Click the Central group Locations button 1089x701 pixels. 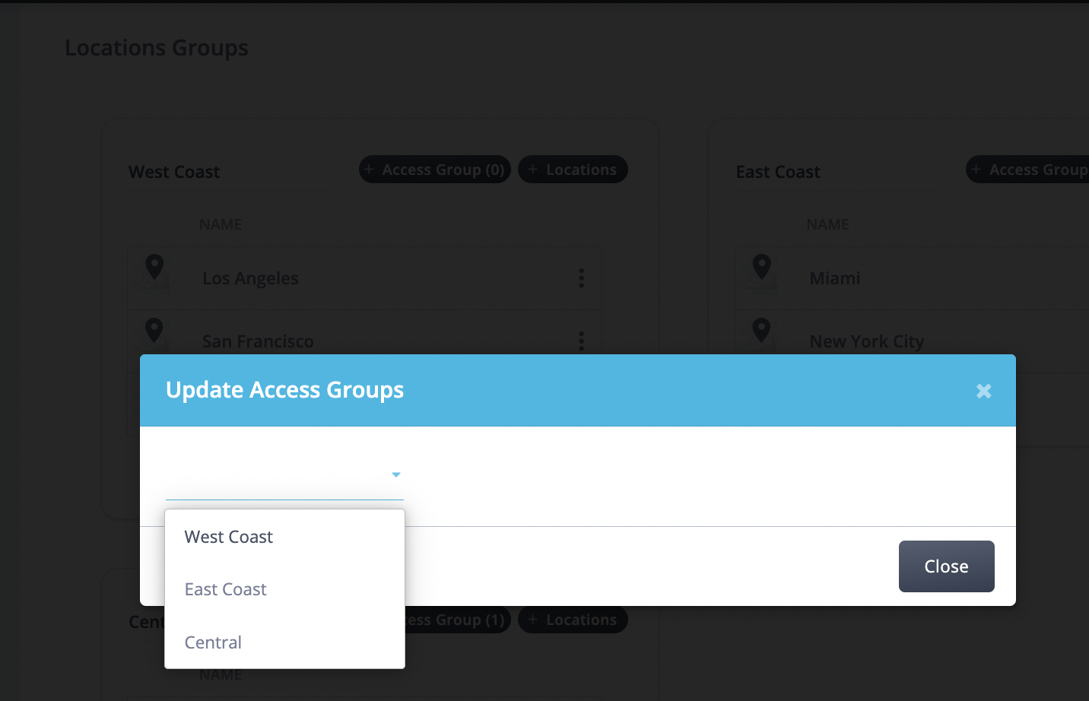click(573, 620)
